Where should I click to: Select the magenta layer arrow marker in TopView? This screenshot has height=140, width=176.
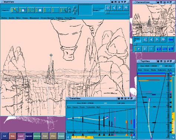click(x=170, y=92)
